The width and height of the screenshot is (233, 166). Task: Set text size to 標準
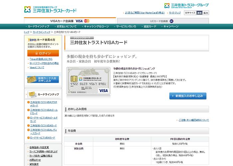(x=199, y=13)
